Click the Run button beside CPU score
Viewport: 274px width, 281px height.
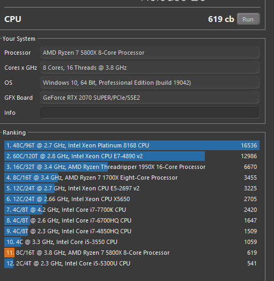click(248, 19)
